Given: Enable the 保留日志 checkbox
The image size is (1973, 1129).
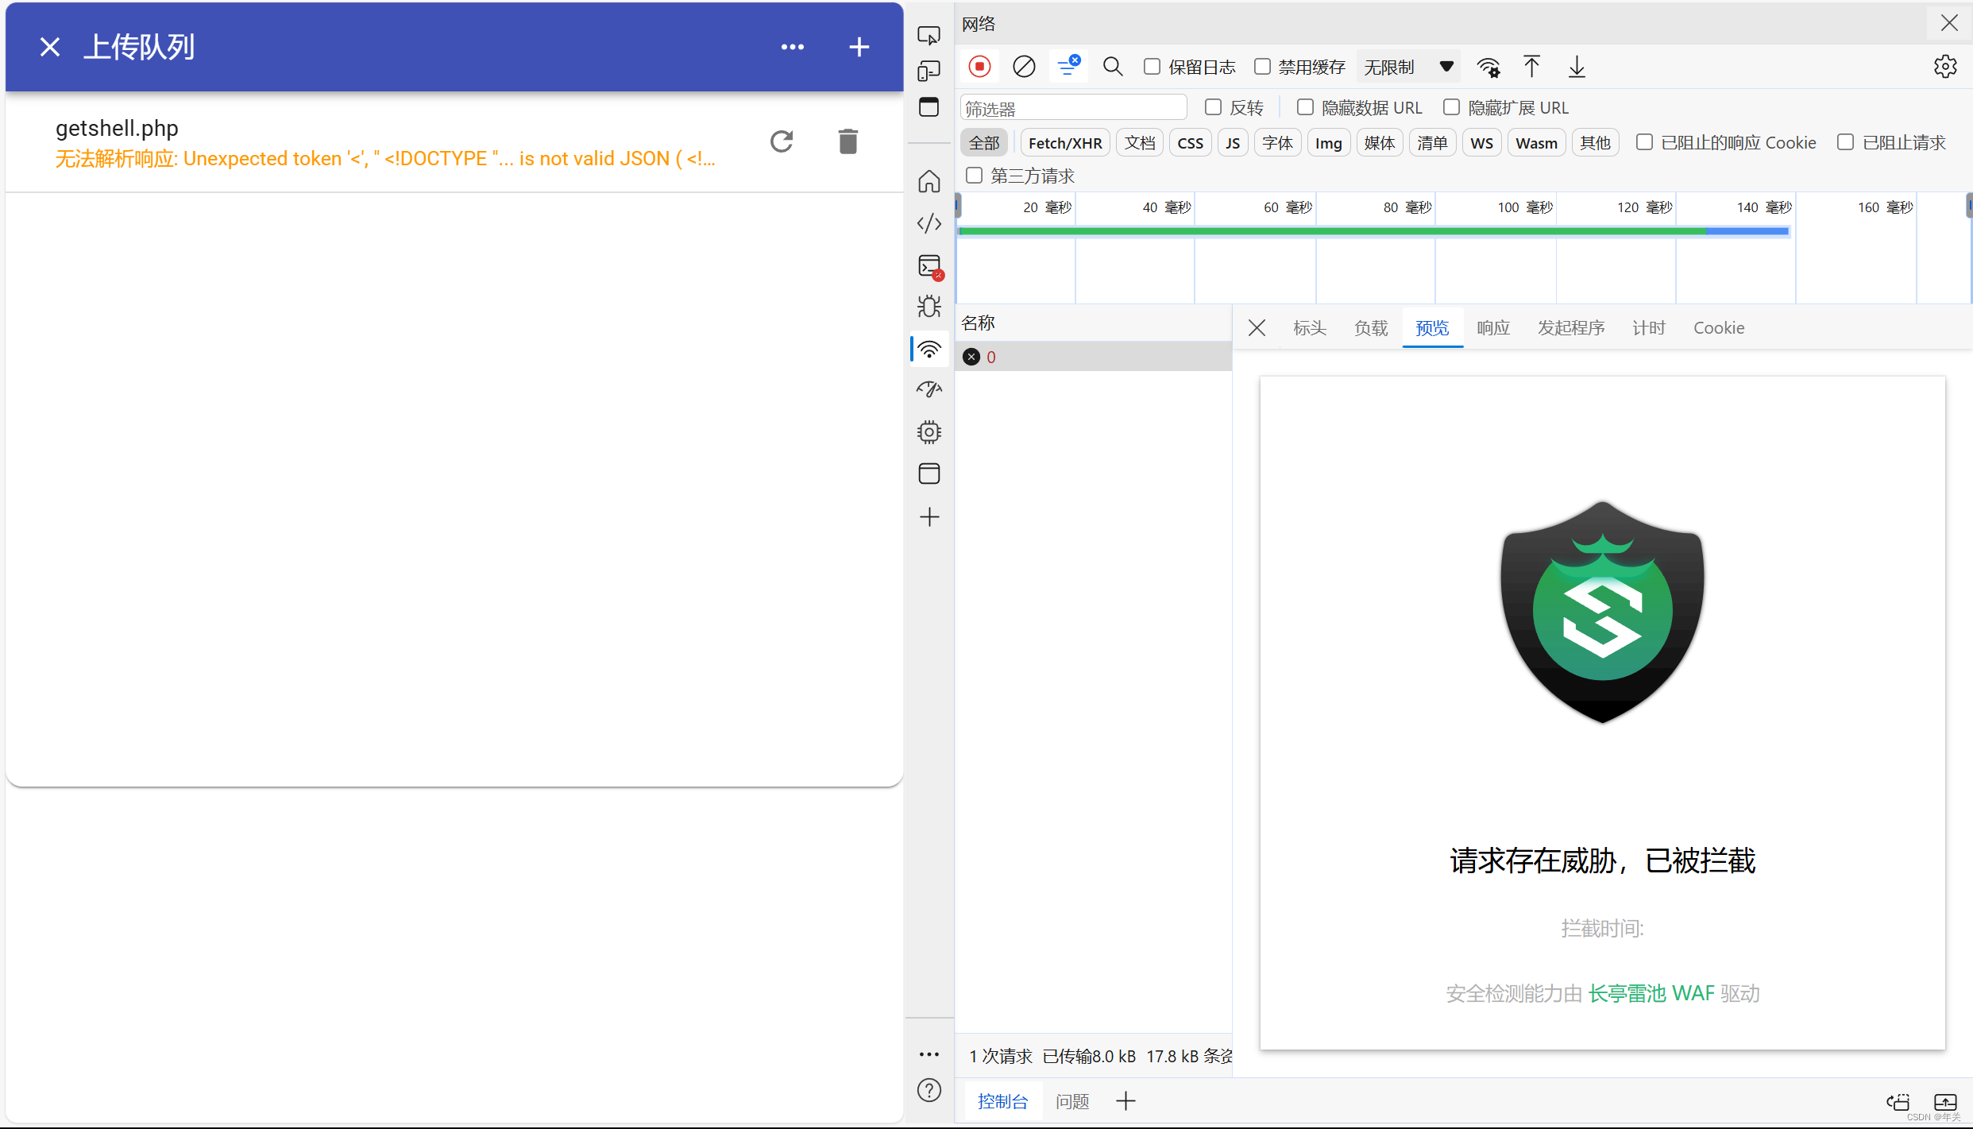Looking at the screenshot, I should point(1152,67).
